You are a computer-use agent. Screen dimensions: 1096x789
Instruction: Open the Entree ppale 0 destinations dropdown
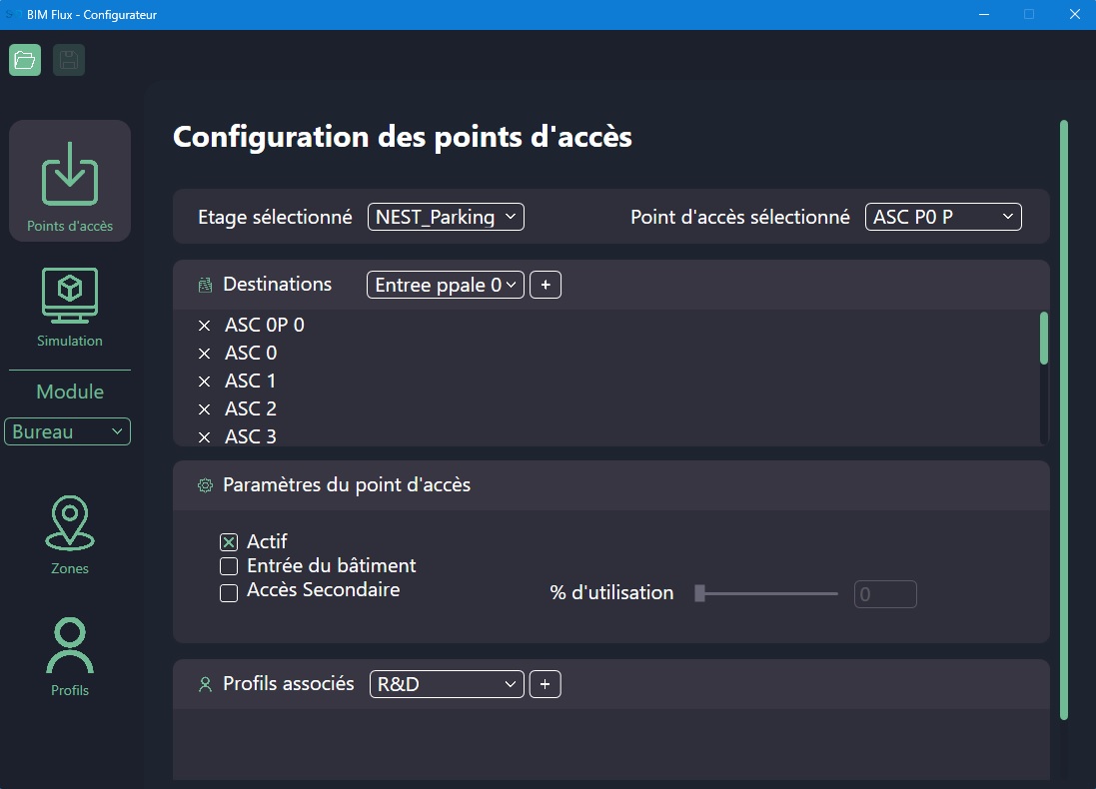coord(446,285)
